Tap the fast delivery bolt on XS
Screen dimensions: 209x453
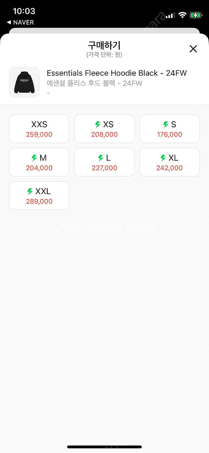point(98,124)
